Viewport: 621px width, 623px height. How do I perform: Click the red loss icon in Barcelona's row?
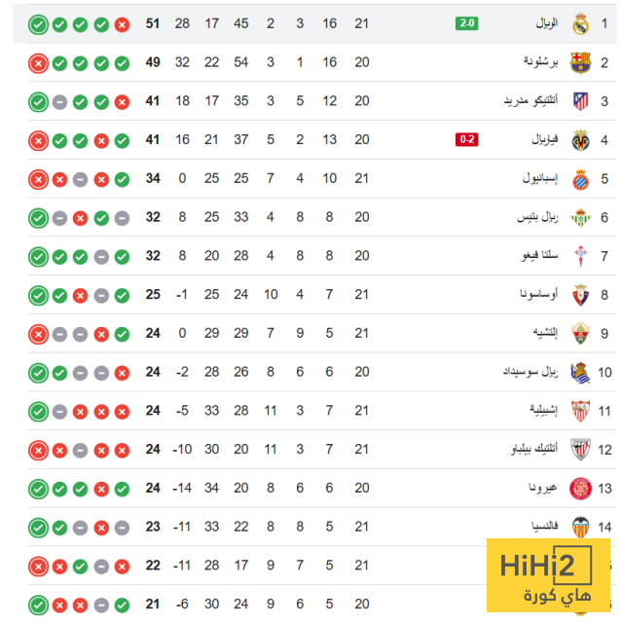tap(38, 63)
